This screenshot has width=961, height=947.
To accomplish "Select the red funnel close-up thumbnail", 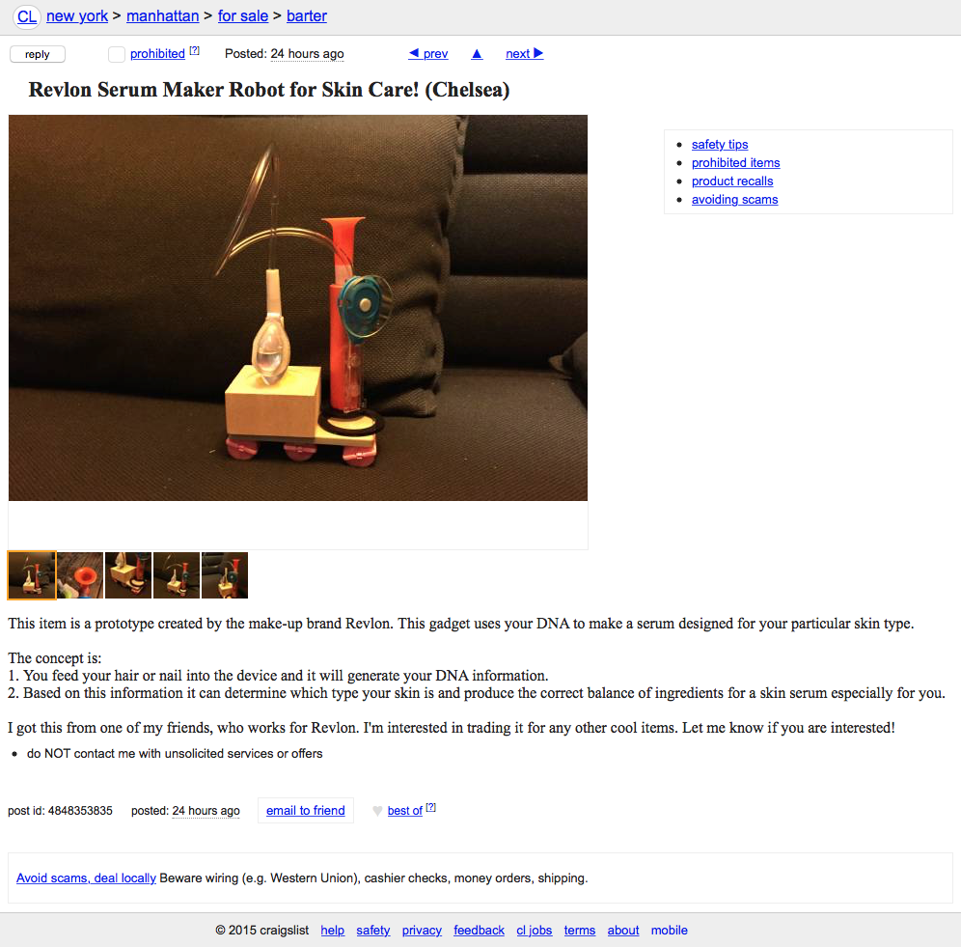I will click(x=80, y=575).
